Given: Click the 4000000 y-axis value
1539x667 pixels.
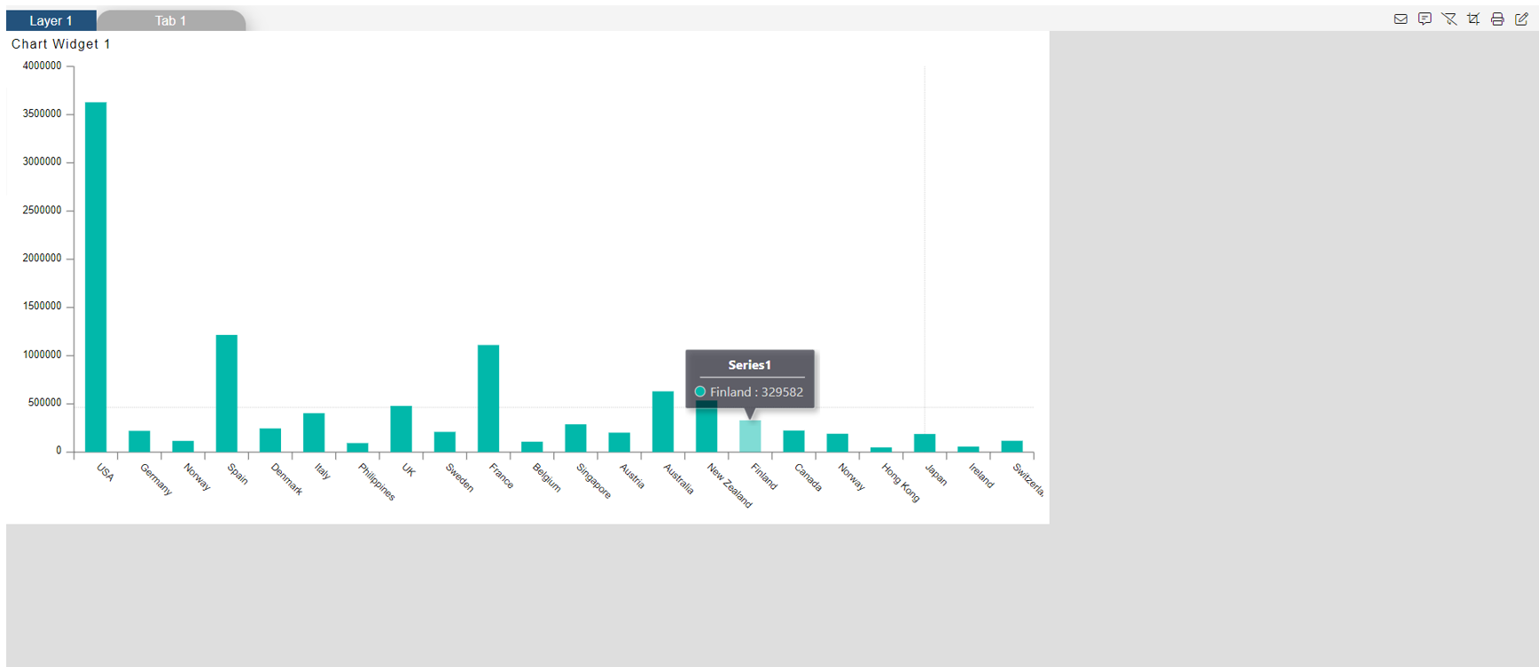Looking at the screenshot, I should 42,66.
